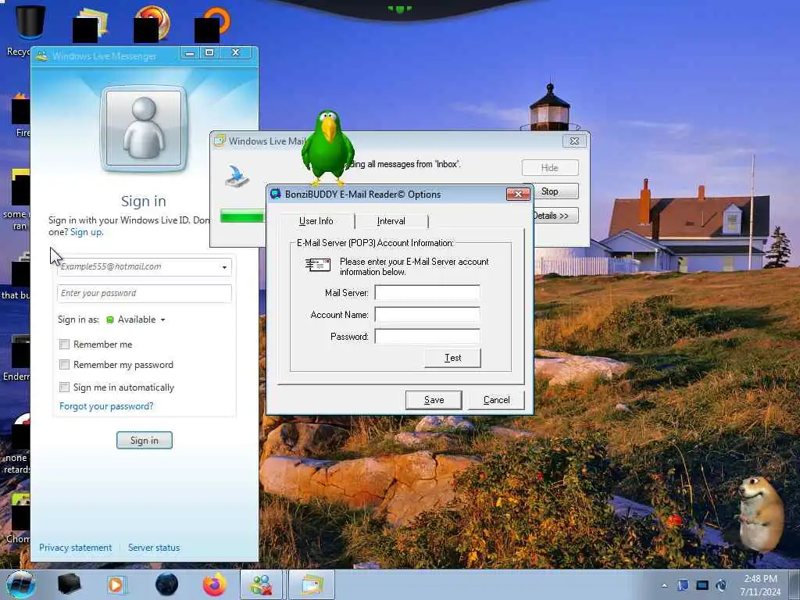This screenshot has height=600, width=800.
Task: Open the Server status link
Action: tap(154, 548)
